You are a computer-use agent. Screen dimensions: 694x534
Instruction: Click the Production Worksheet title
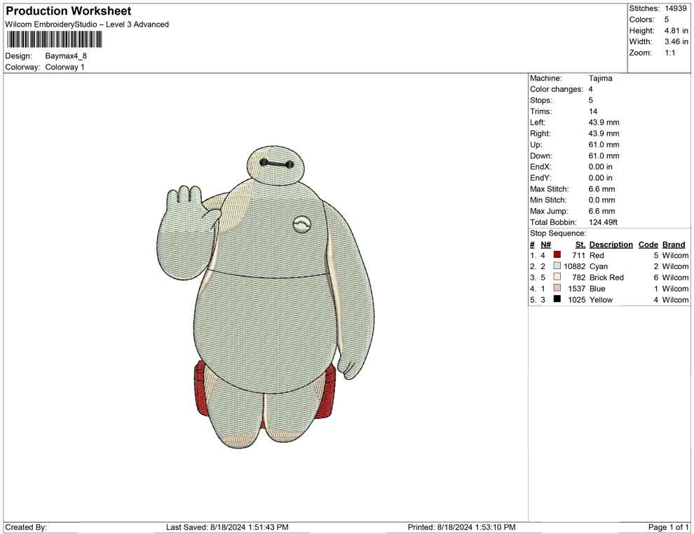click(69, 11)
